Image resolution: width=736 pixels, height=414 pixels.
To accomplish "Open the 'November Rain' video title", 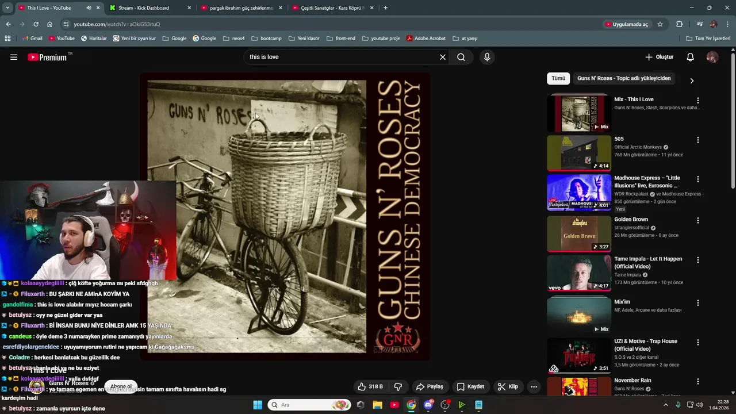I will point(632,380).
